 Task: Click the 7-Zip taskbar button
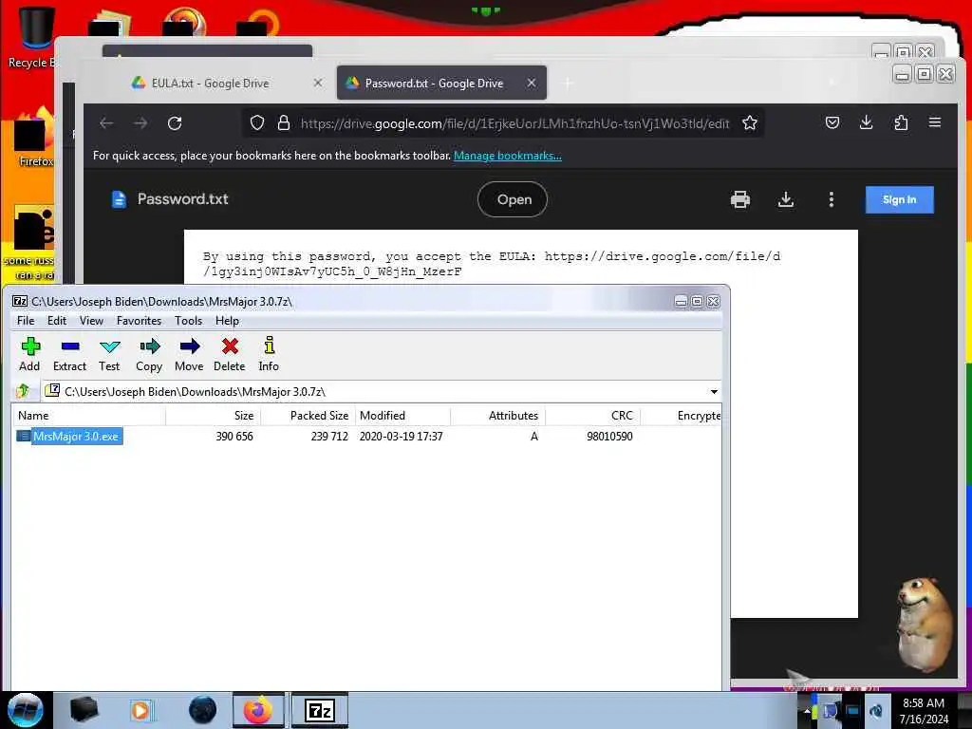(320, 710)
